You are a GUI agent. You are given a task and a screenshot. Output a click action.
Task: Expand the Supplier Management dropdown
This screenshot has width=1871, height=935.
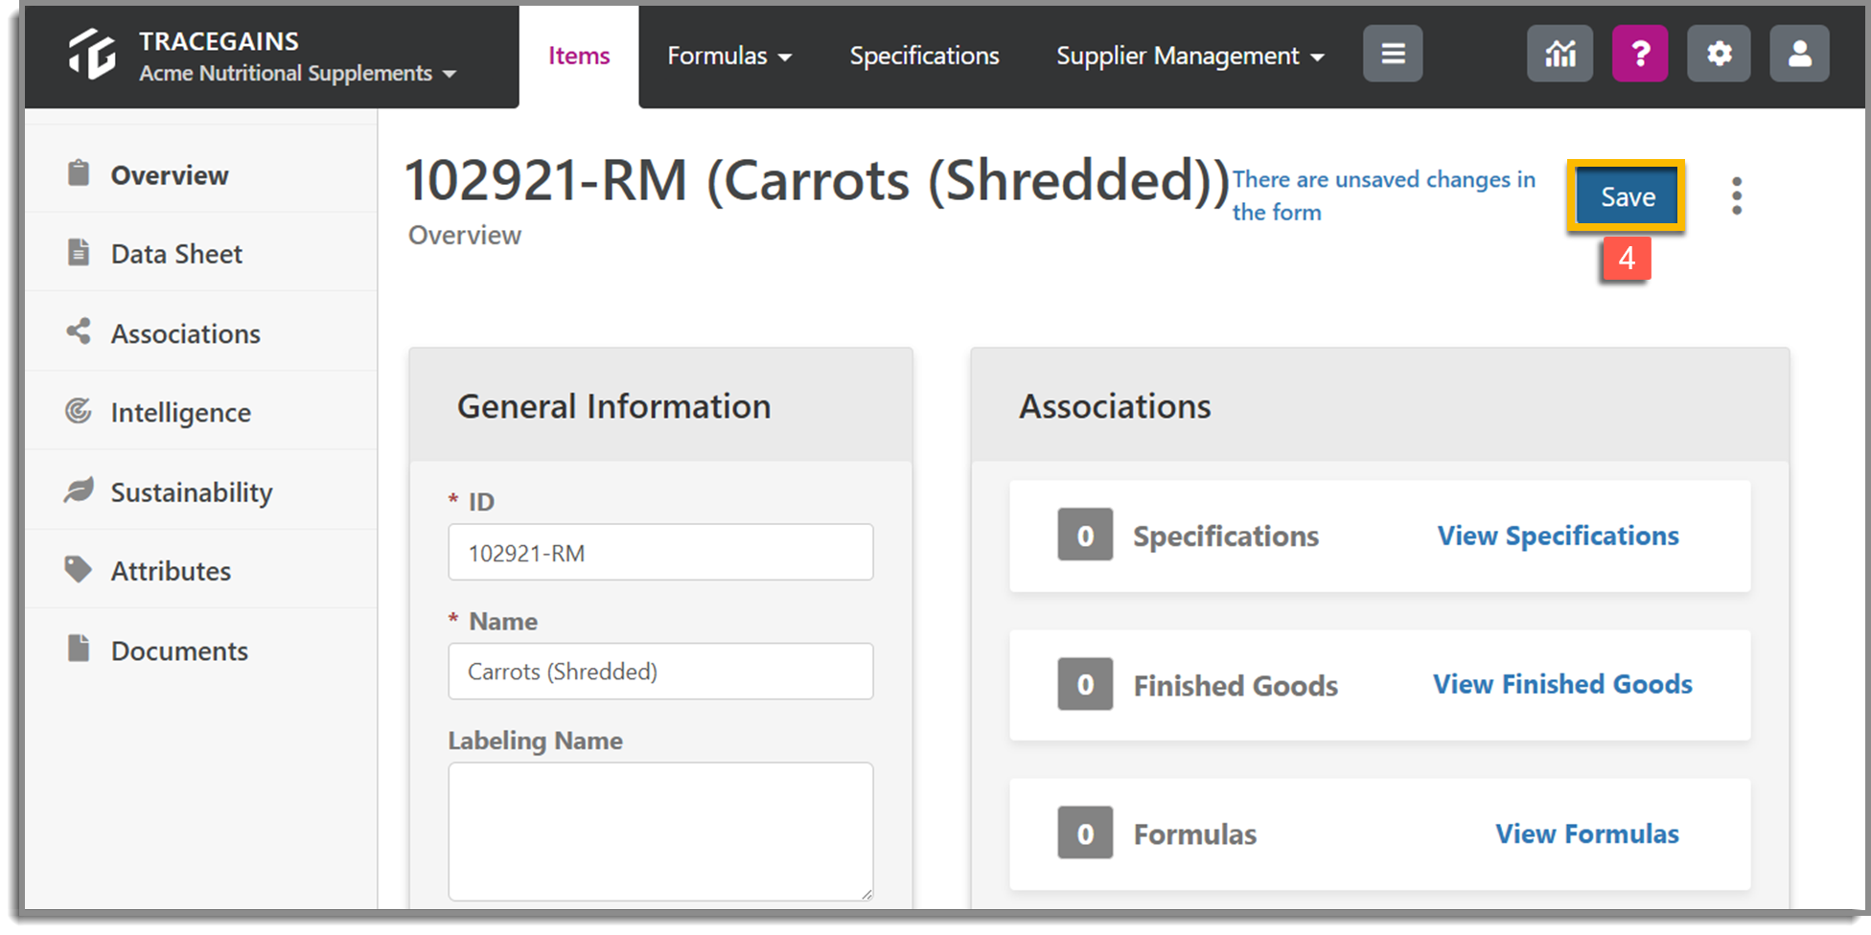pos(1190,57)
